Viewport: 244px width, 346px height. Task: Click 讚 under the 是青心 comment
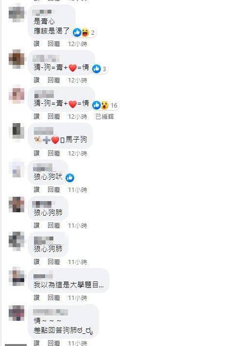tap(37, 44)
